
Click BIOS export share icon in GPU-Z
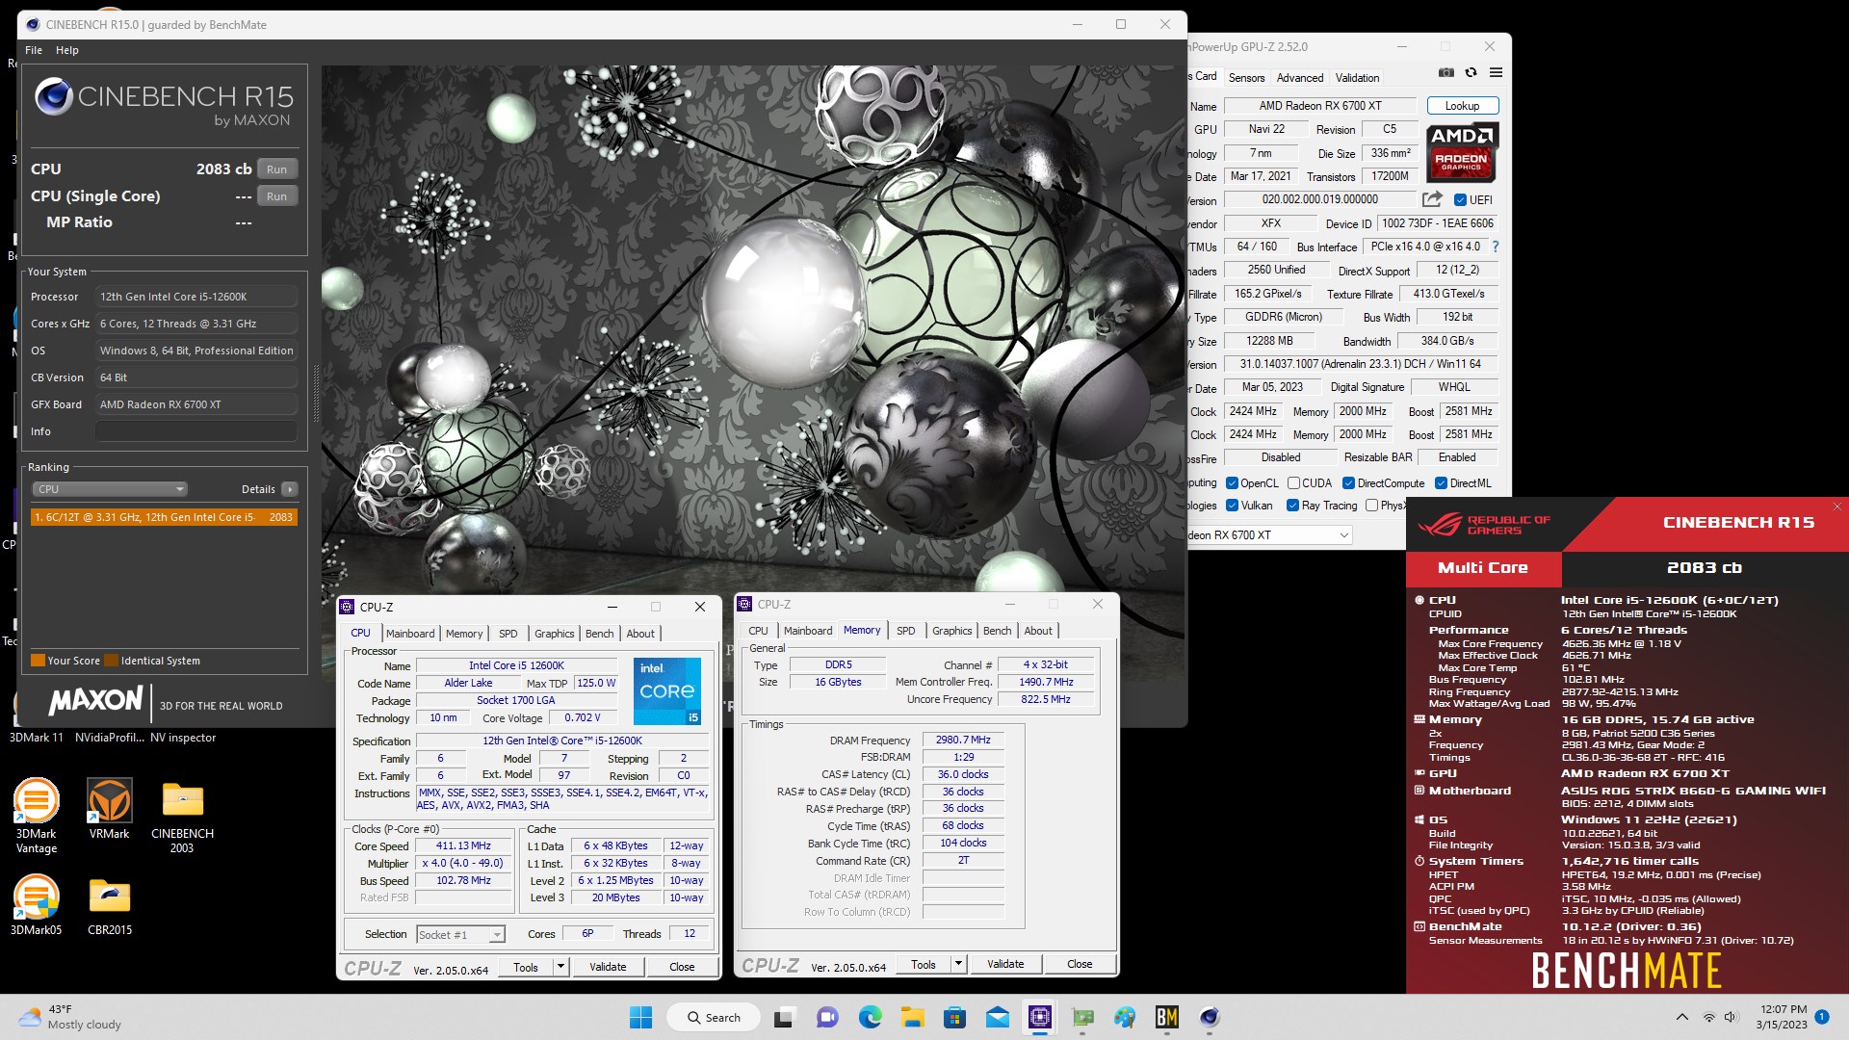(1432, 199)
